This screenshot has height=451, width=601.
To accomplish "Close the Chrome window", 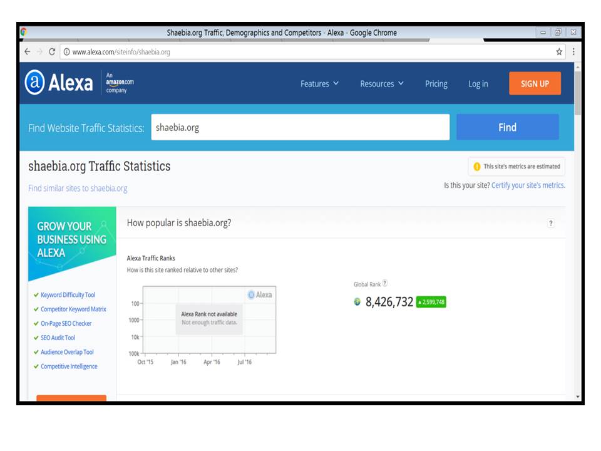I will coord(573,32).
